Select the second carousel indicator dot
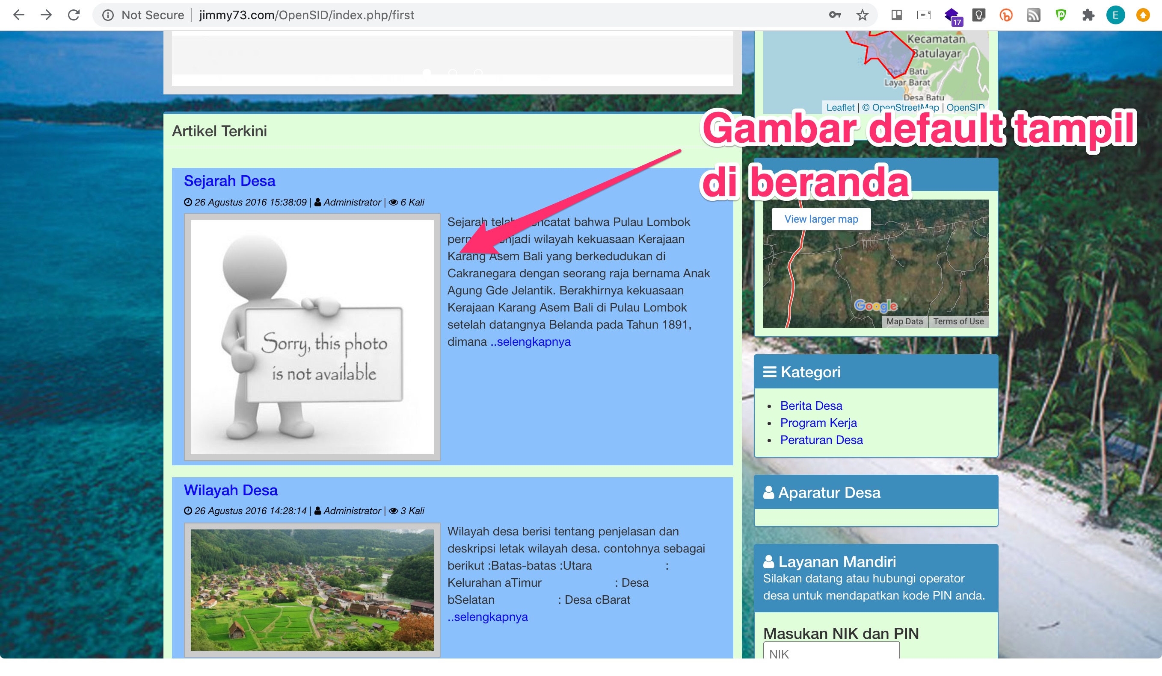The image size is (1162, 676). click(453, 73)
